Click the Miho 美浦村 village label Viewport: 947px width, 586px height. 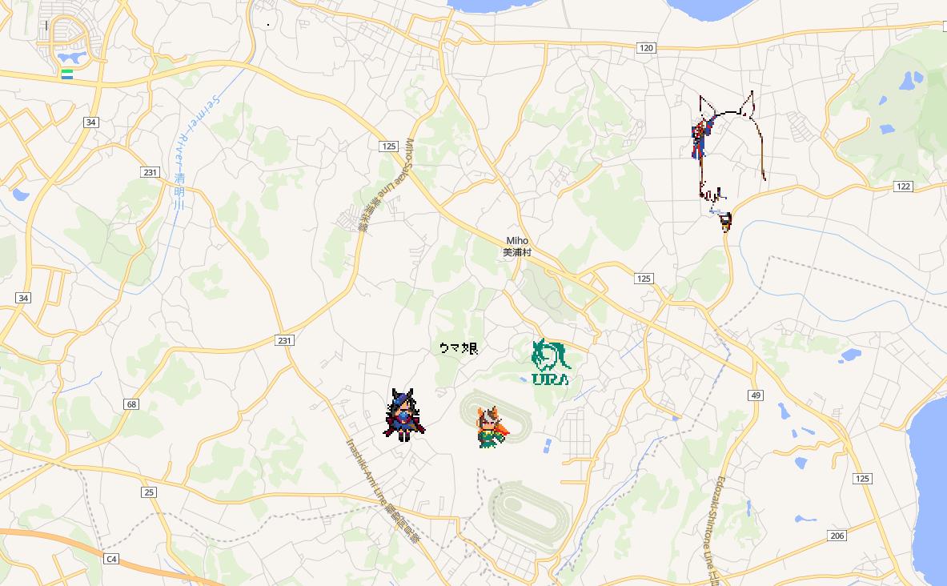click(x=517, y=247)
